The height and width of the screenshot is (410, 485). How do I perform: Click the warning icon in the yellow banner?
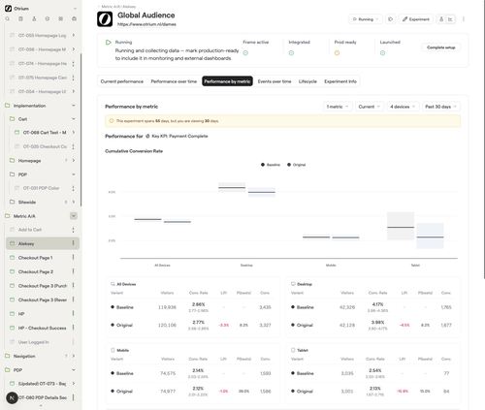tap(112, 121)
